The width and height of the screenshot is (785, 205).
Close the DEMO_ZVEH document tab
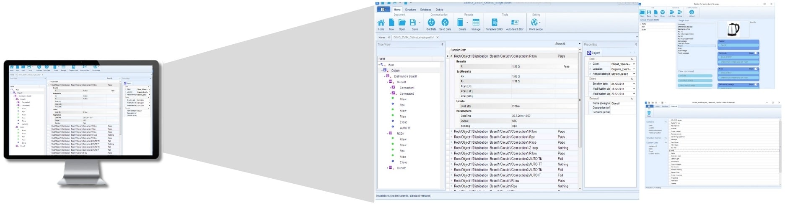click(x=438, y=38)
